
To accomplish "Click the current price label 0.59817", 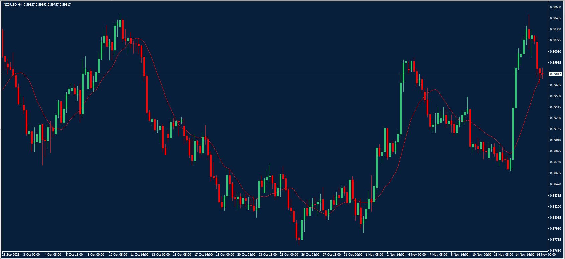I will [556, 74].
